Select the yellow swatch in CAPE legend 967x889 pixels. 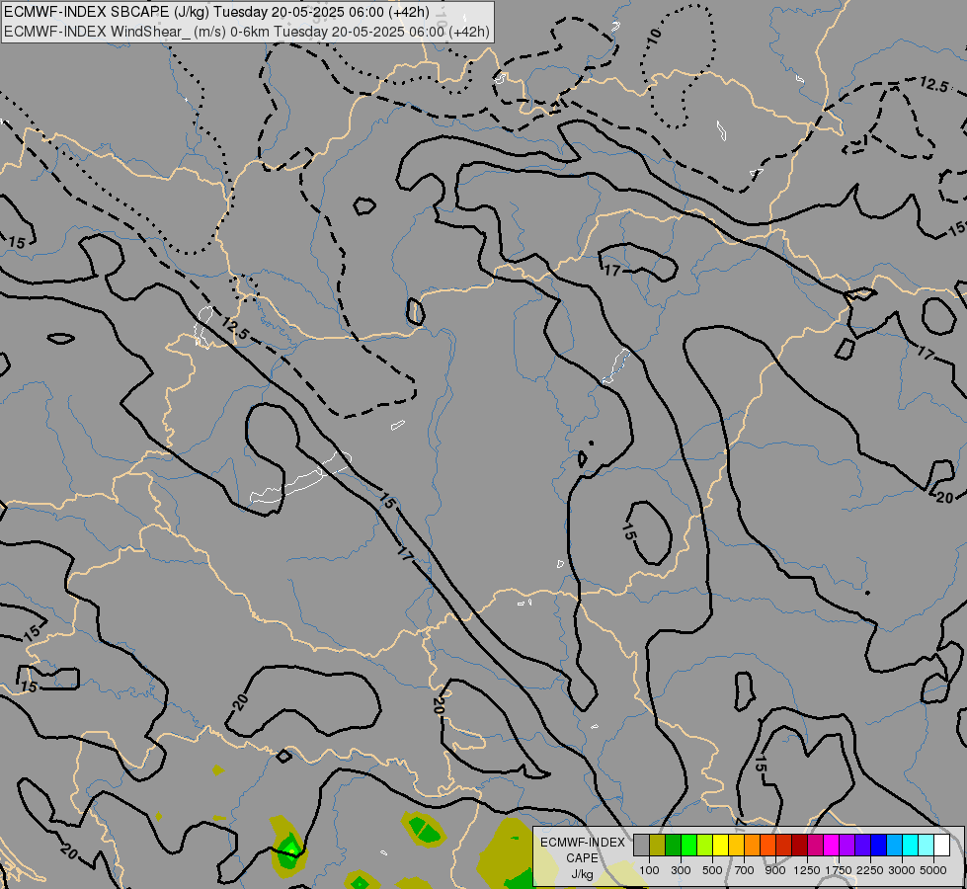coord(720,845)
